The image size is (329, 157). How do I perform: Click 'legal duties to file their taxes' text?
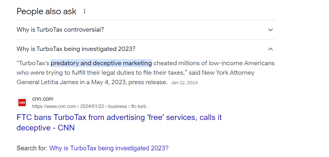tap(140, 72)
